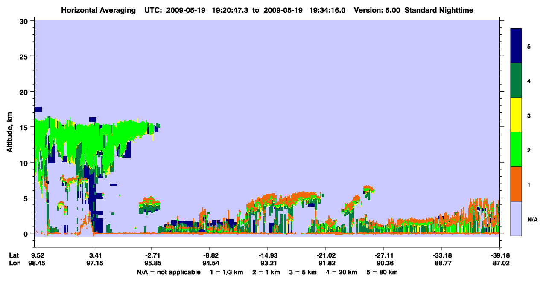Click 'Version: 5.00' in the title

(377, 10)
